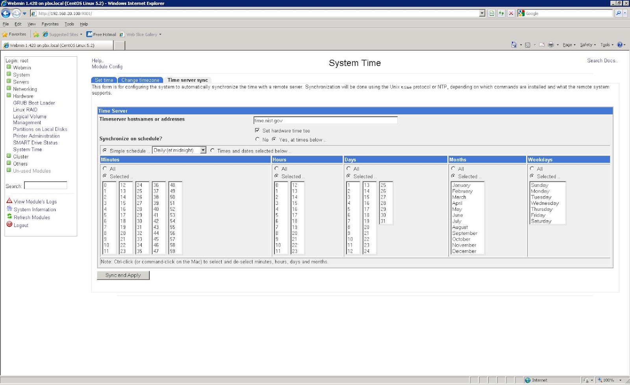Switch to Set time tab
630x385 pixels.
click(104, 80)
